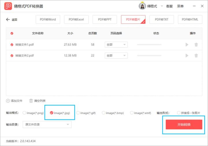Click the 嗨格式 PDF converter logo icon
This screenshot has height=146, width=208.
[8, 6]
